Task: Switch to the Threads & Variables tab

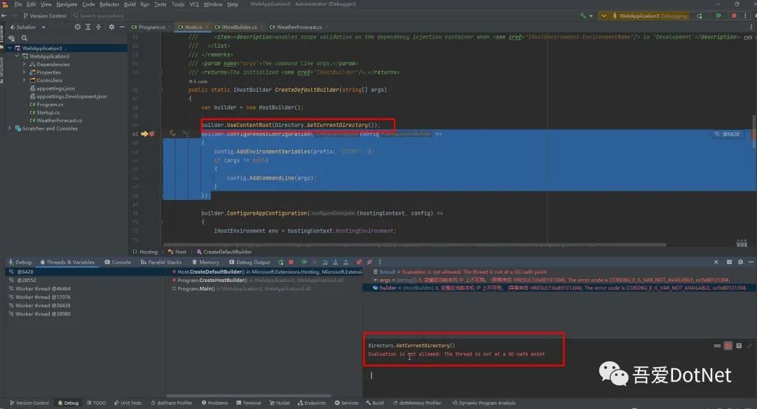Action: point(67,262)
